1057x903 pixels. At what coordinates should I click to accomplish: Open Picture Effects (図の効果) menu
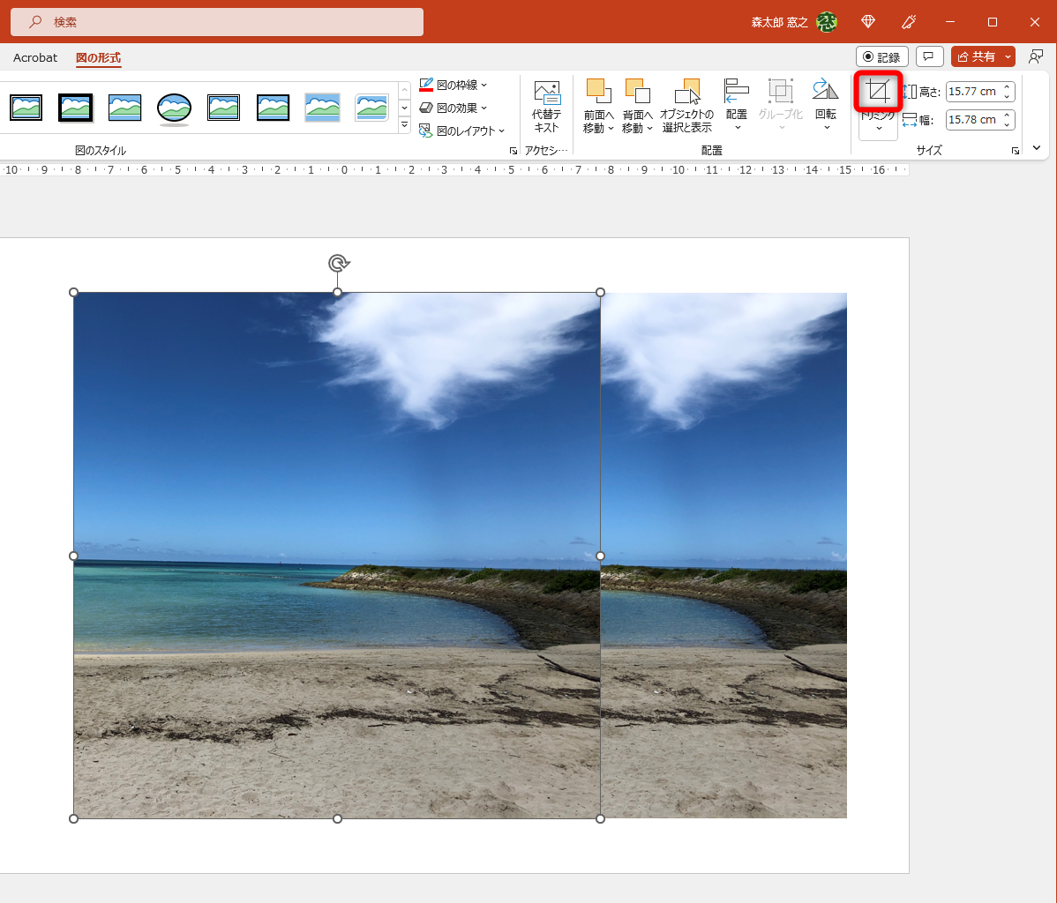[453, 108]
